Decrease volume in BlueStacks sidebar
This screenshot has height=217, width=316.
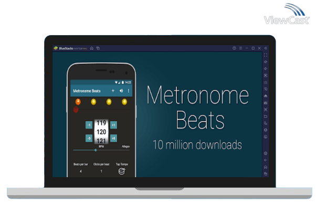(266, 69)
